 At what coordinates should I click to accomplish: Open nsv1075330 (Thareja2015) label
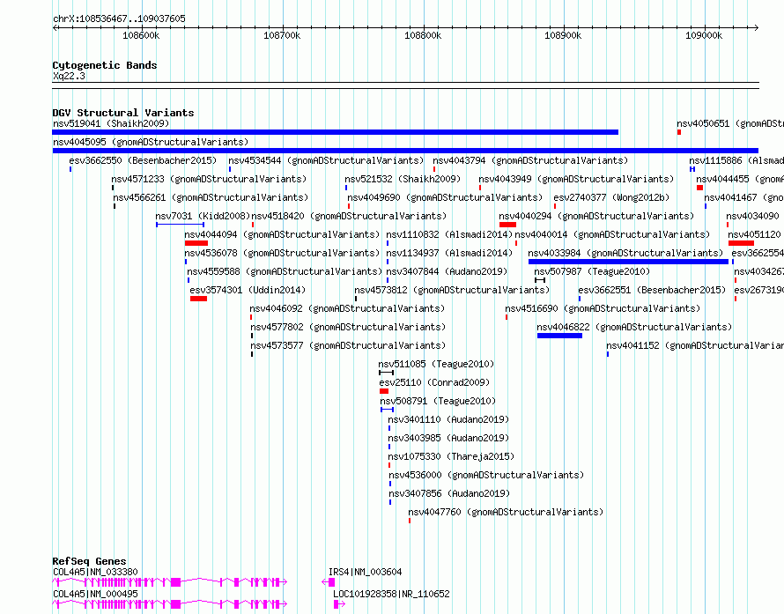click(x=451, y=456)
